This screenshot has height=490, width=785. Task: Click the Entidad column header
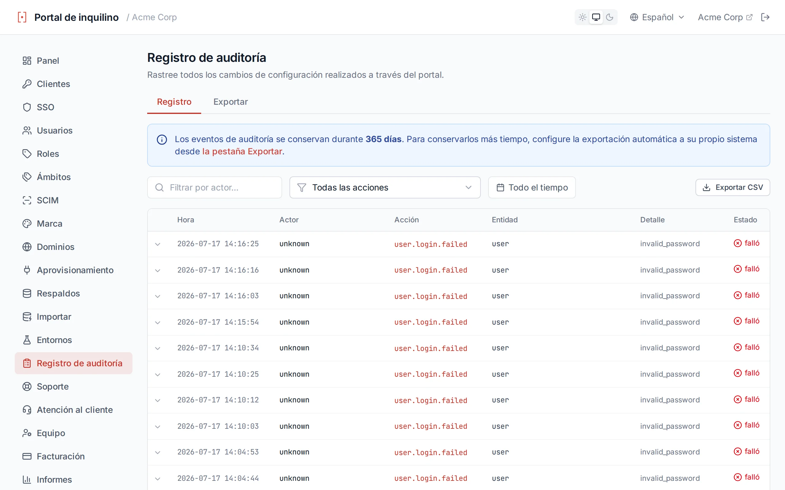[x=504, y=220]
